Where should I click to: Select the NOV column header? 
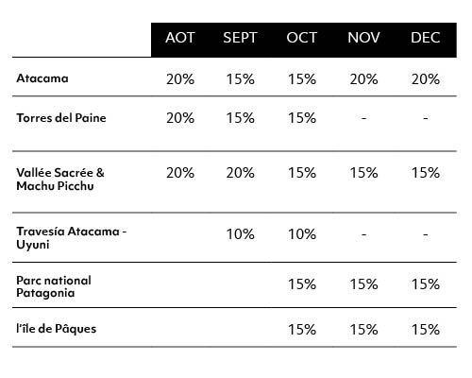coord(363,38)
